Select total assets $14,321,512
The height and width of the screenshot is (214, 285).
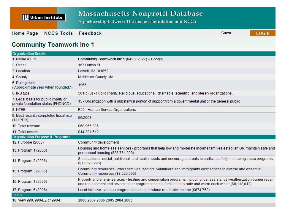[x=88, y=132]
